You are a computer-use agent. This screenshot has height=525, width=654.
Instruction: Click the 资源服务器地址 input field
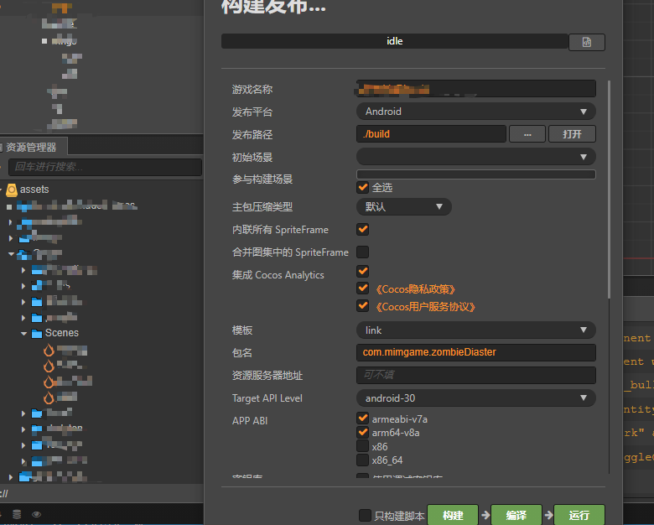click(x=476, y=375)
